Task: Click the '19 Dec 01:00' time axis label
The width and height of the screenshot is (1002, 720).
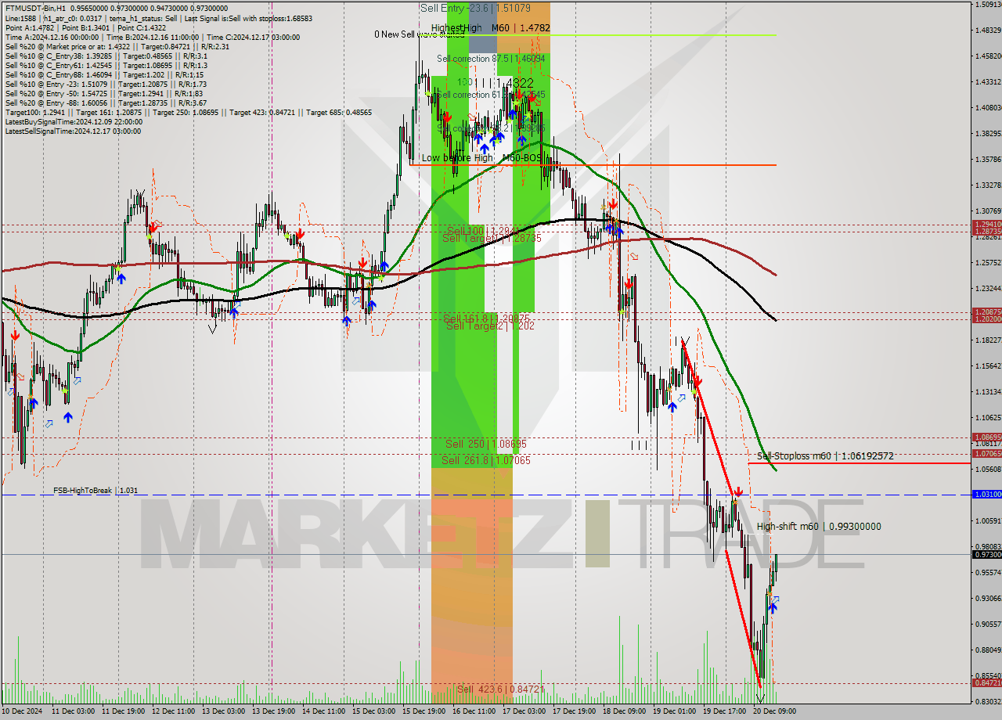Action: [674, 711]
